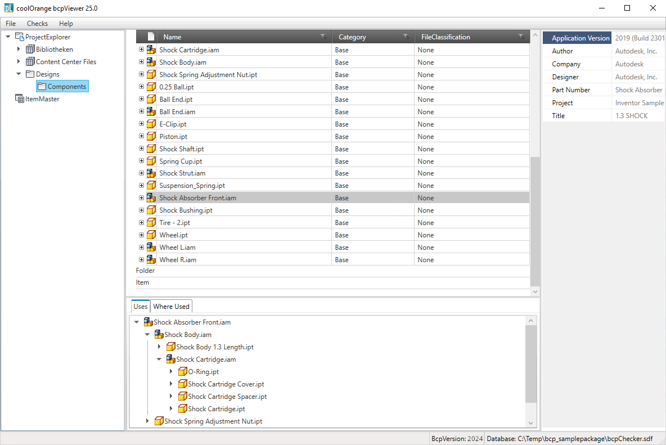Screen dimensions: 666x445
Task: Click the file list vertical scrollbar down arrow
Action: [x=535, y=291]
